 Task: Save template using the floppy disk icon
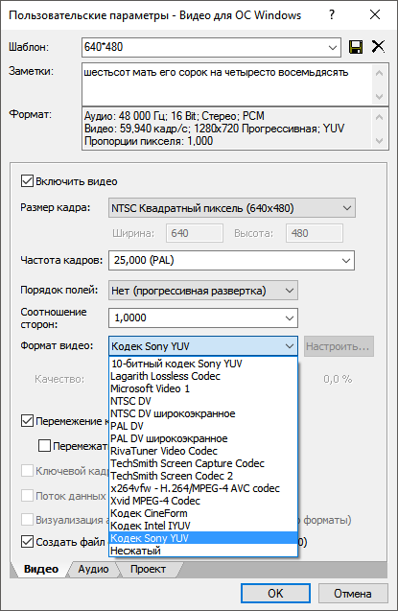(x=356, y=47)
